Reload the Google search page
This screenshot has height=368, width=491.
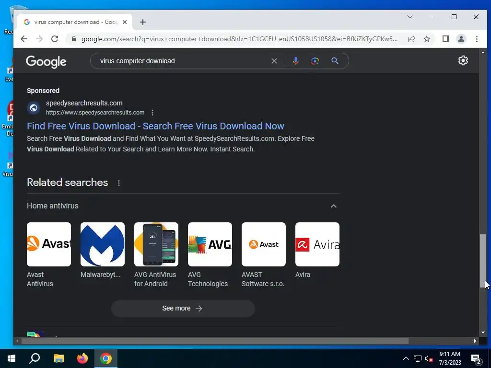tap(55, 39)
